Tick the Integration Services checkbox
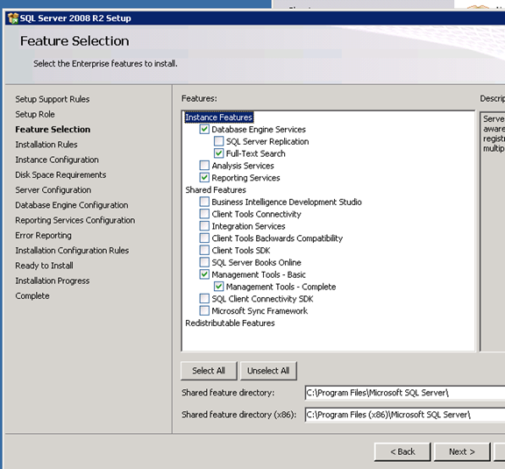Viewport: 505px width, 469px height. pyautogui.click(x=204, y=226)
